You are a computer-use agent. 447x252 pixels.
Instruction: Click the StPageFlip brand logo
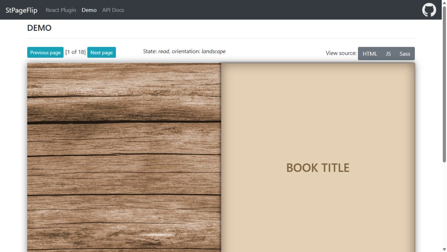(22, 10)
